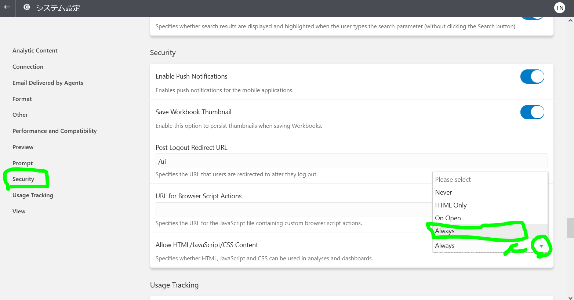Switch to Performance and Compatibility section
Image resolution: width=574 pixels, height=300 pixels.
point(54,131)
